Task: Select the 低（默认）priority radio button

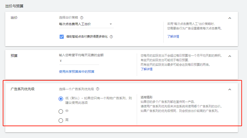Action: pyautogui.click(x=61, y=99)
